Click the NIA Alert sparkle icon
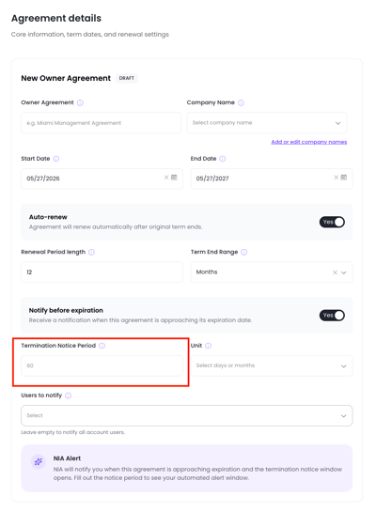This screenshot has width=376, height=512. tap(39, 461)
